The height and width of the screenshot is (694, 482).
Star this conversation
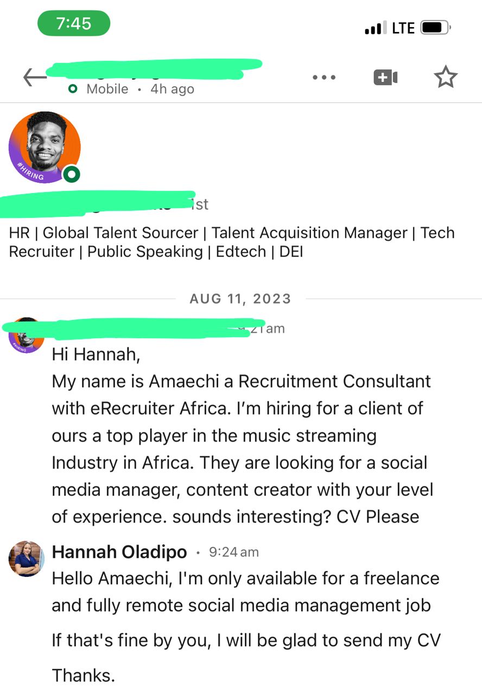pyautogui.click(x=446, y=78)
